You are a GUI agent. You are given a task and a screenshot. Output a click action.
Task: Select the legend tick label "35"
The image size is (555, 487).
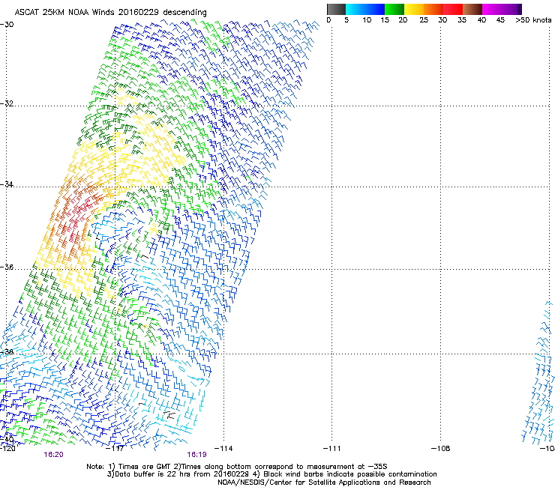[x=462, y=20]
